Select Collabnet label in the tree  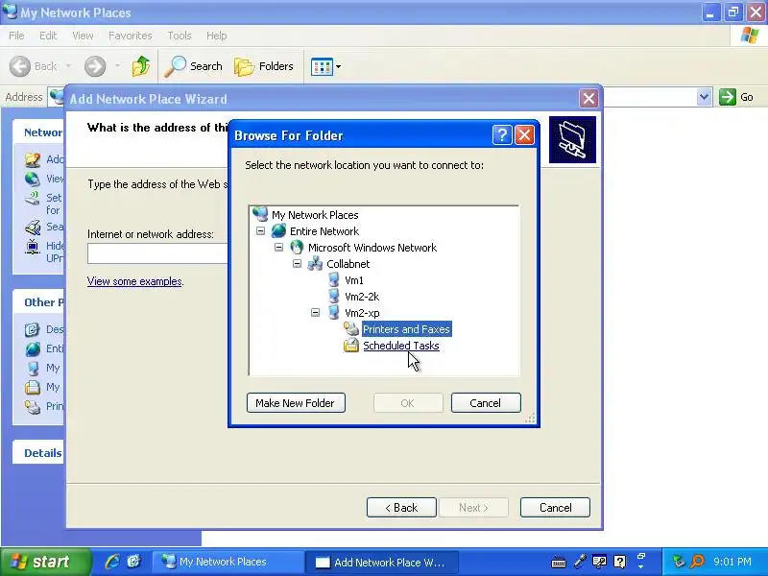(x=348, y=263)
